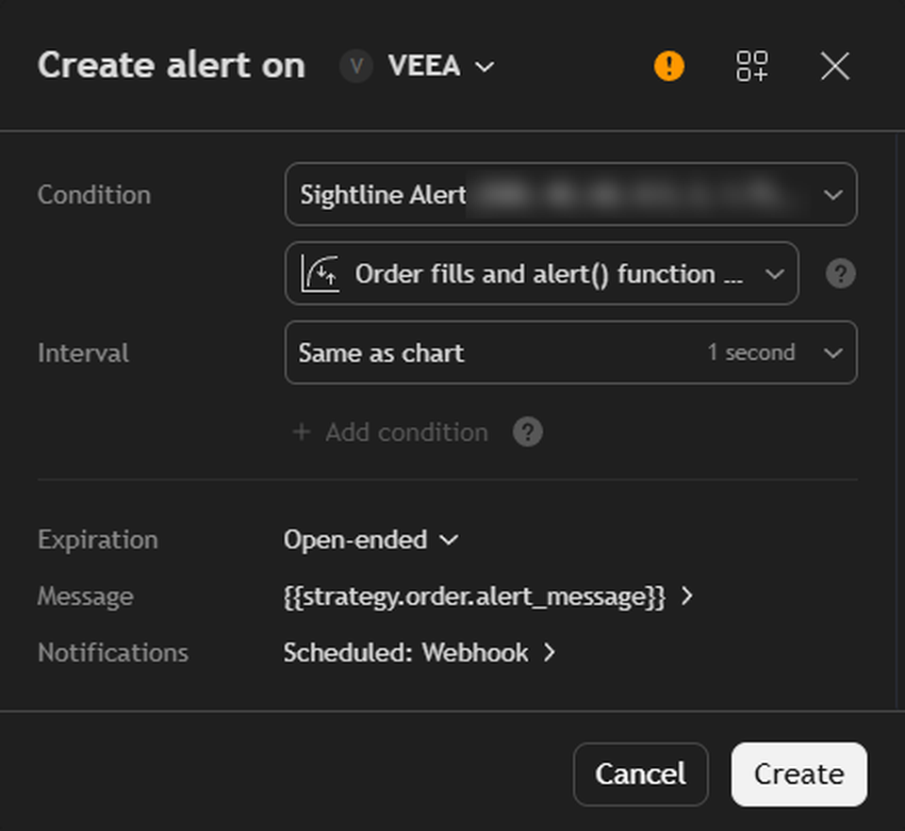Viewport: 905px width, 831px height.
Task: Click the Create button
Action: (798, 774)
